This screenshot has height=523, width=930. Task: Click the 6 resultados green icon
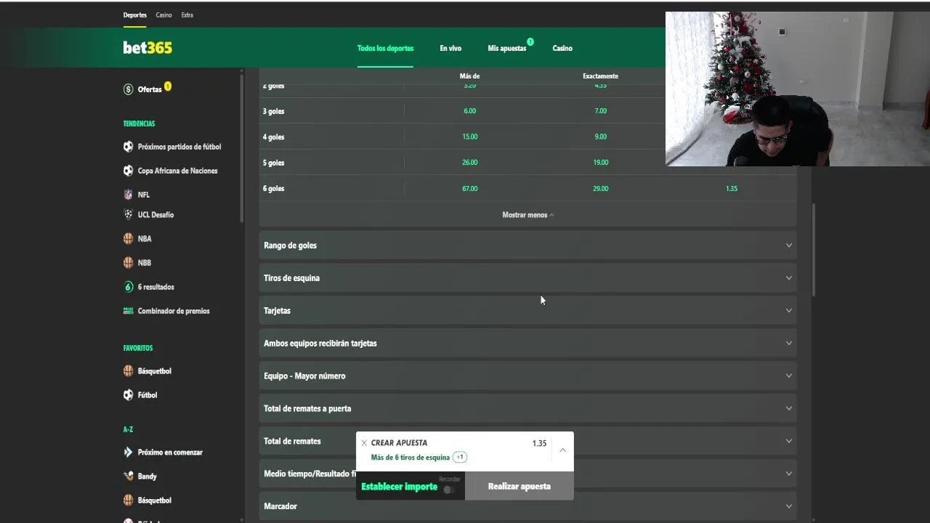(x=129, y=287)
